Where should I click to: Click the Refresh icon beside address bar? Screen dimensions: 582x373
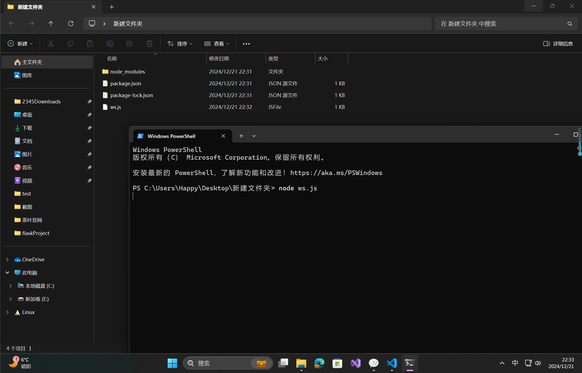71,24
